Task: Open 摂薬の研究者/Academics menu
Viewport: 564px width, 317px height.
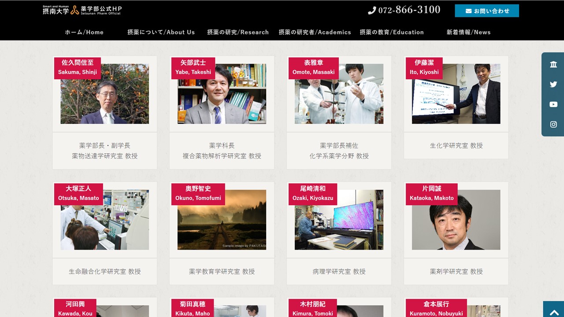Action: [315, 32]
